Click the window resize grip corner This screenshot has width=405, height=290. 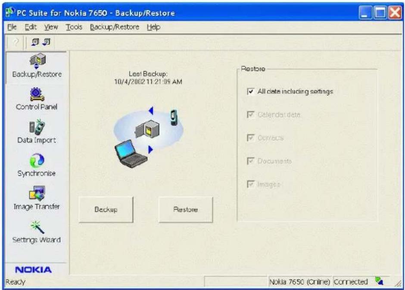click(x=398, y=283)
